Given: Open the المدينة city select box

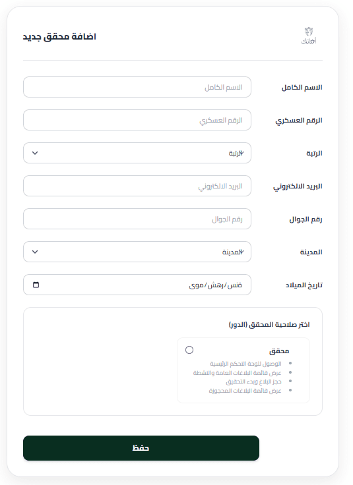Looking at the screenshot, I should coord(137,252).
